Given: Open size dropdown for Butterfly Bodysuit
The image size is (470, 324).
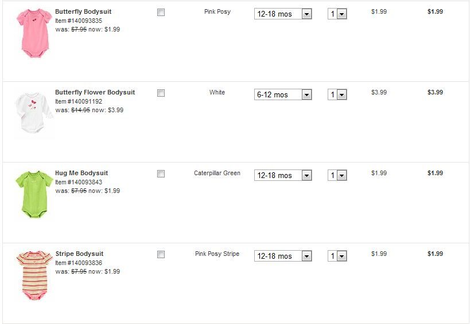Looking at the screenshot, I should coord(283,14).
